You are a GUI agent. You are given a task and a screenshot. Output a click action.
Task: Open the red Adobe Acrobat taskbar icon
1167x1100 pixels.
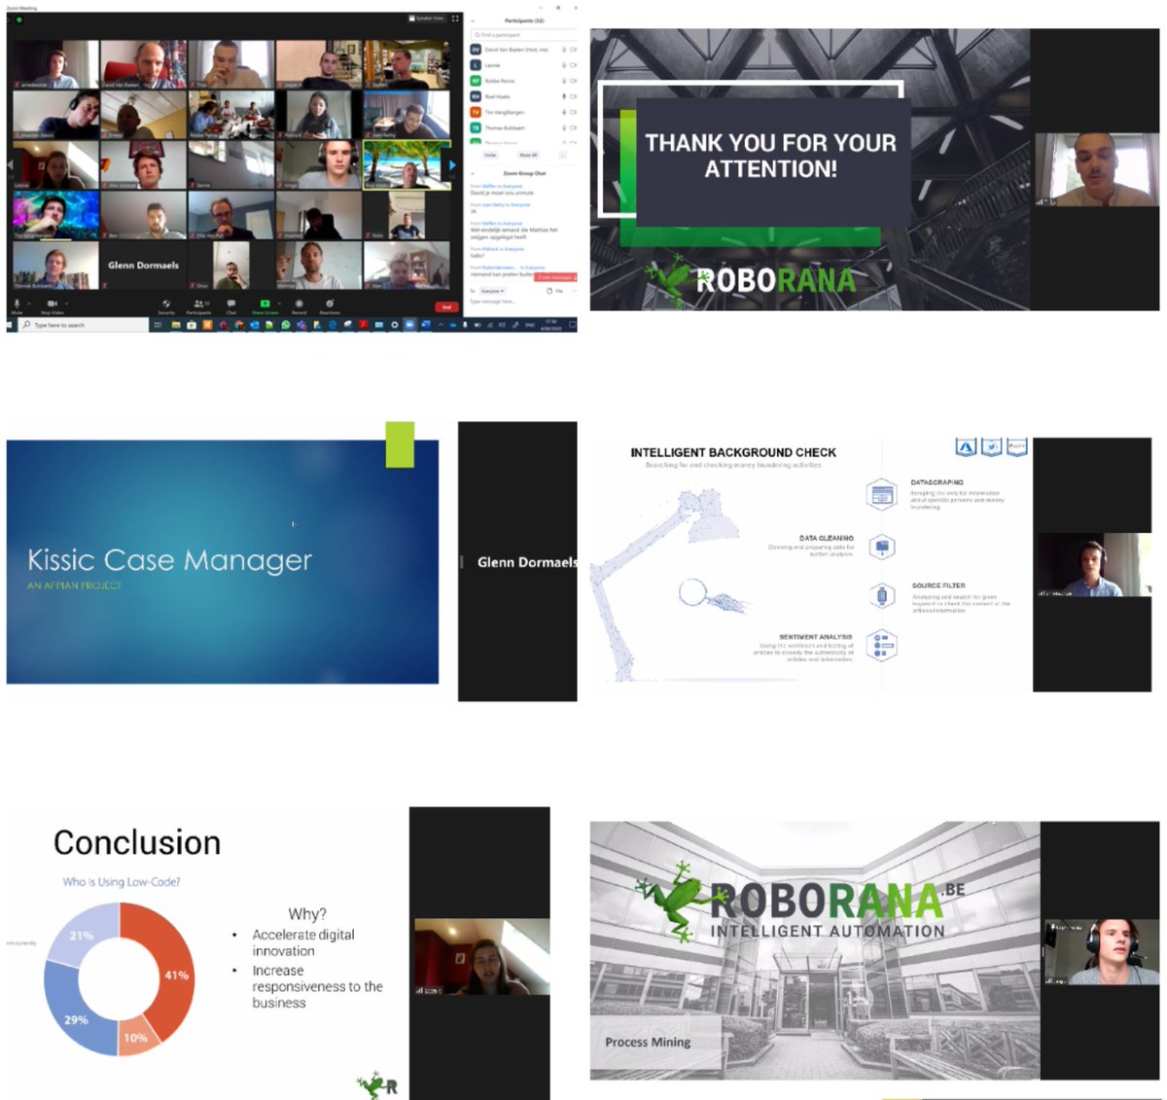362,325
